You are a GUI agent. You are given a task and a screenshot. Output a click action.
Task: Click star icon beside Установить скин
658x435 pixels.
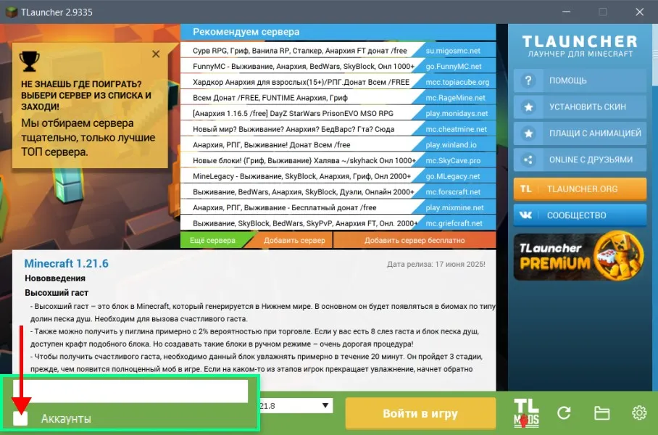click(x=528, y=107)
